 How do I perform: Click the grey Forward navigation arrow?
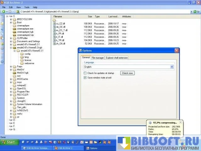10,11
